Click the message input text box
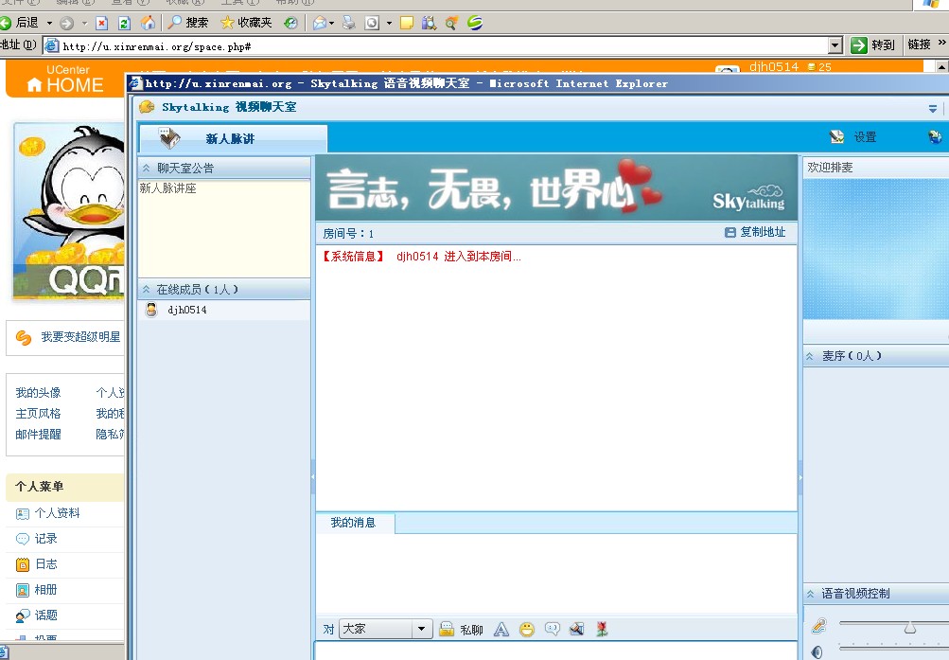The image size is (949, 660). (x=555, y=651)
